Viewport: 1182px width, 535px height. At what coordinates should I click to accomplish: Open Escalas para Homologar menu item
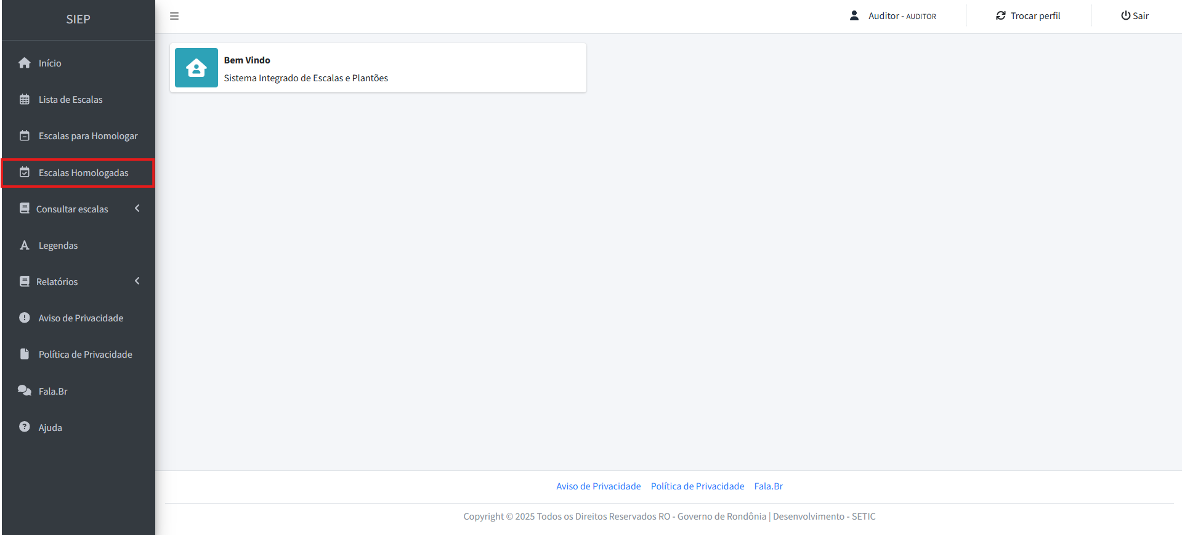(88, 136)
